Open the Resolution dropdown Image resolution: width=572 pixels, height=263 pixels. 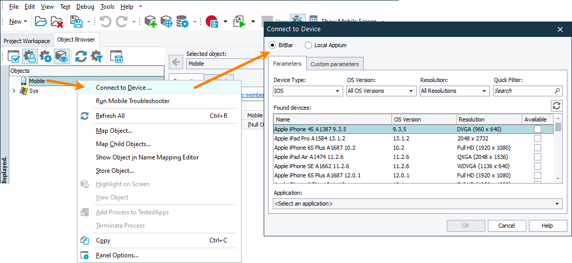[x=455, y=91]
